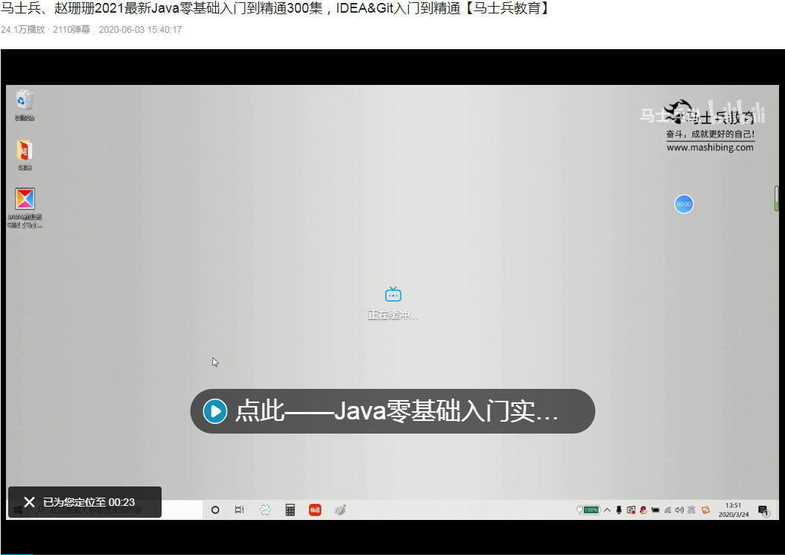Click the 24.1万播放 view count
Screen dimensions: 785x555
pyautogui.click(x=23, y=30)
